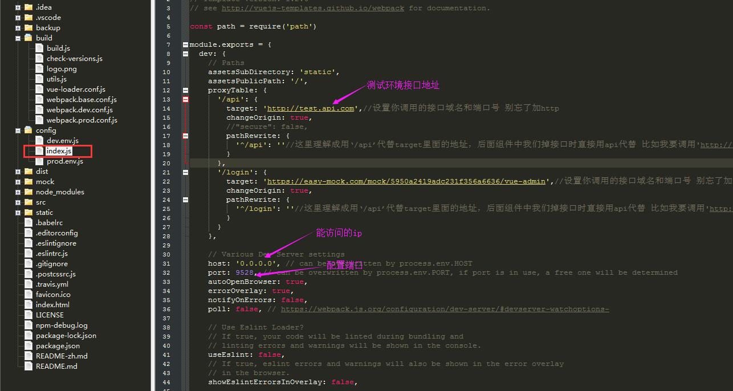Collapse the module.exports fold marker
The width and height of the screenshot is (733, 391).
click(x=185, y=44)
